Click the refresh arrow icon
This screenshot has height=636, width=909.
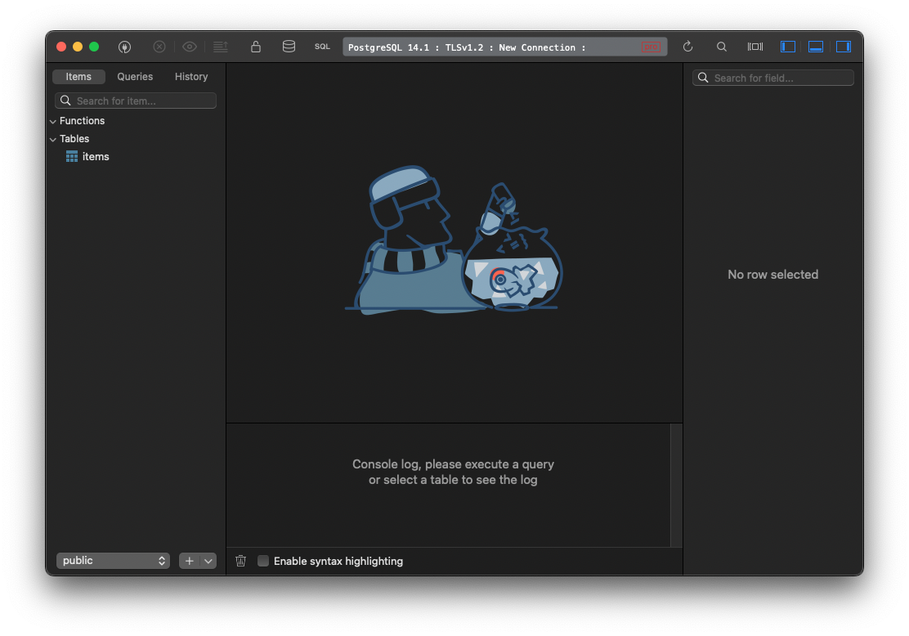688,47
